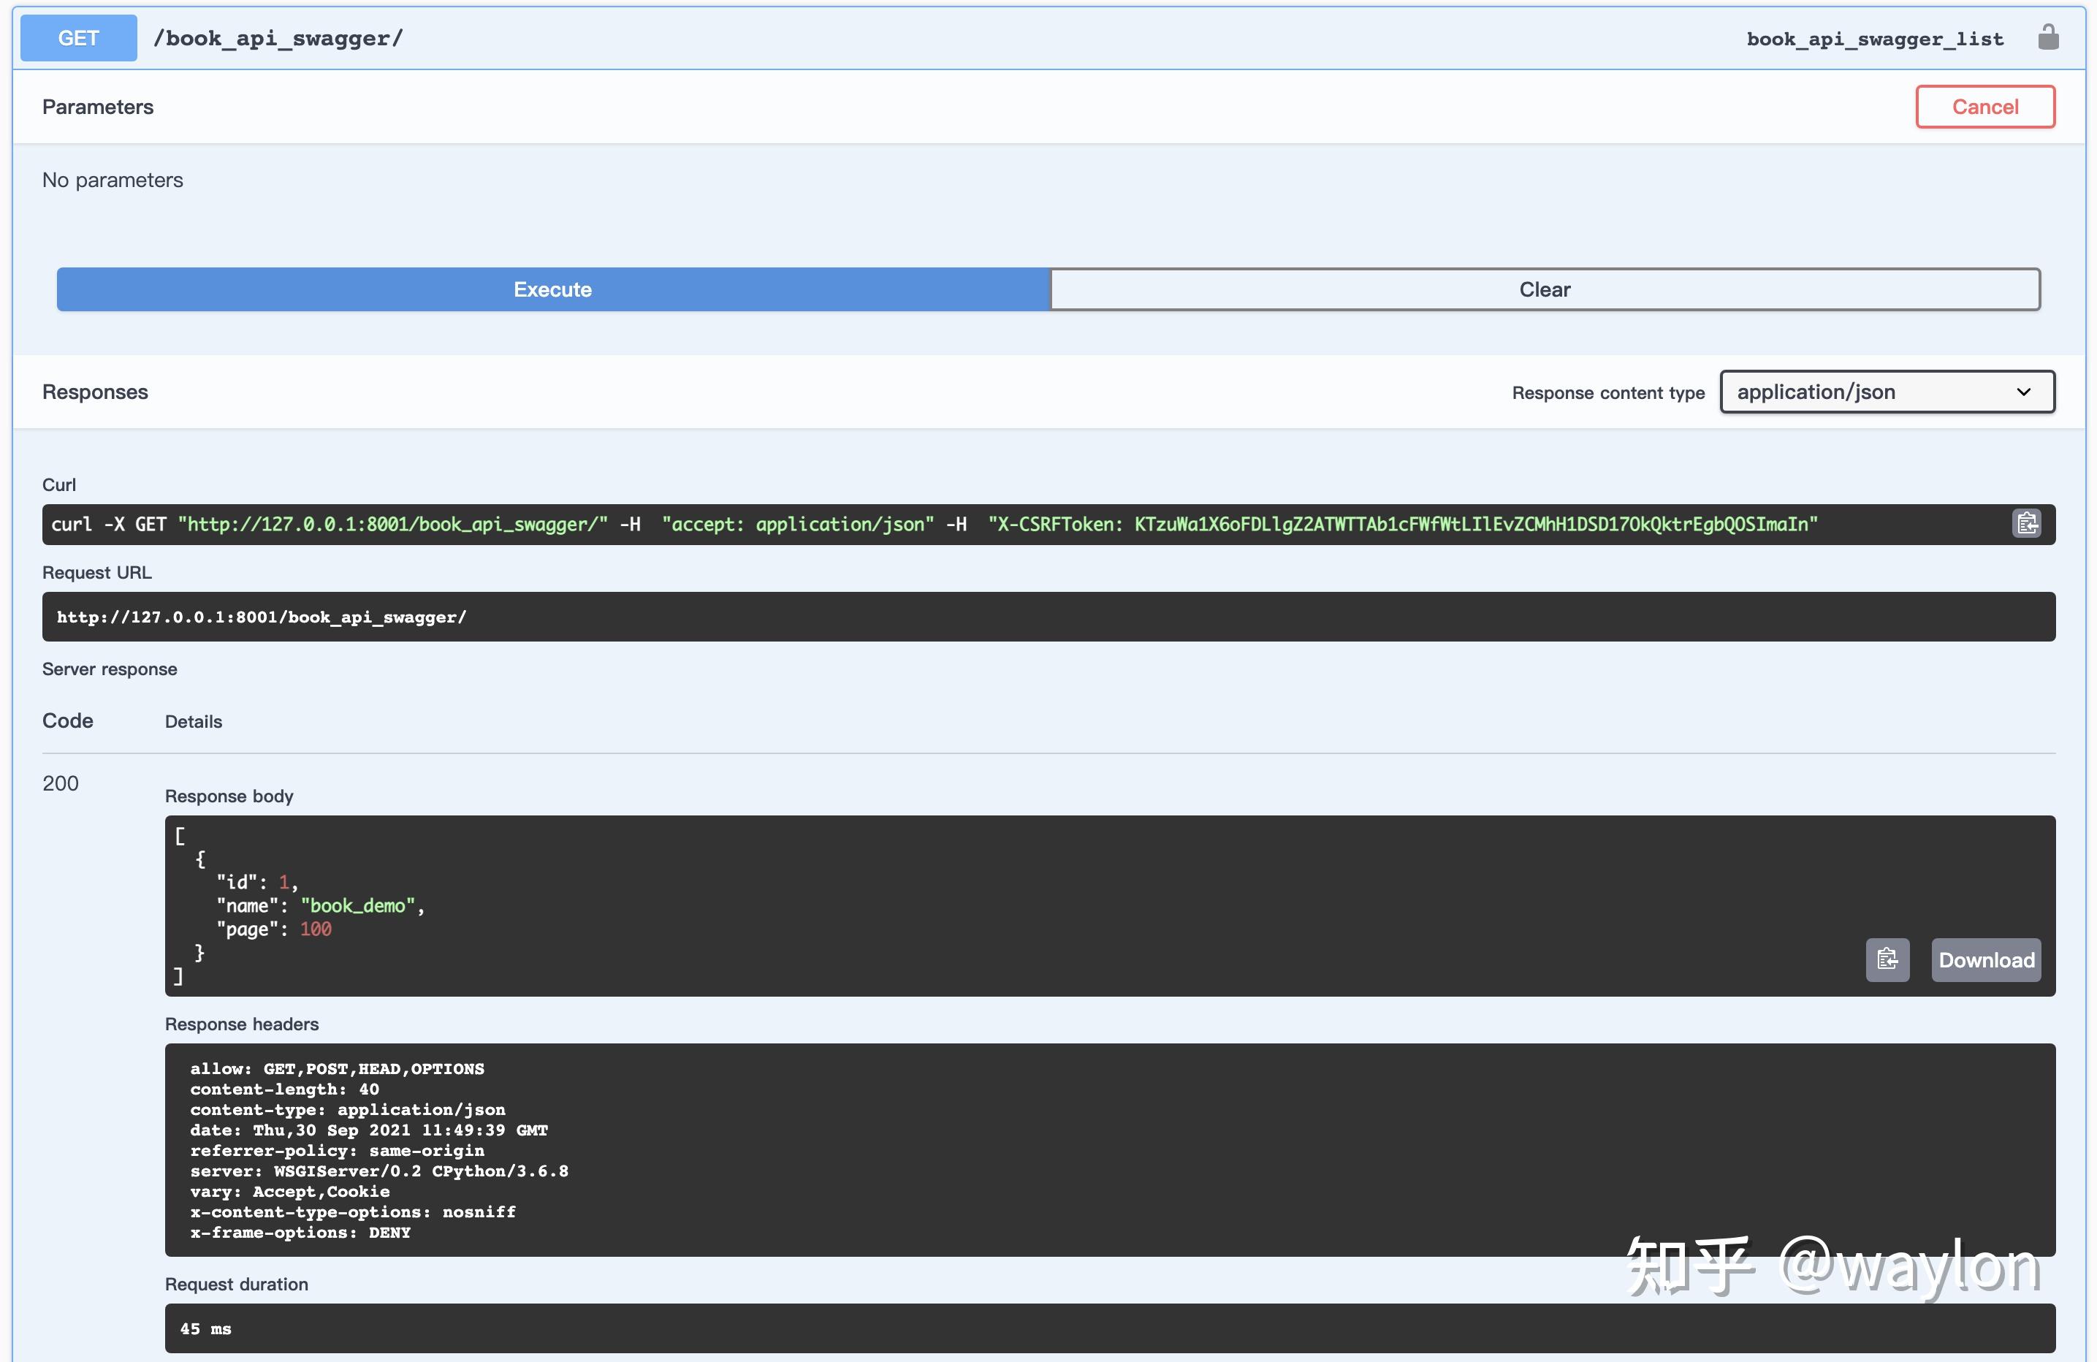Click the Responses section heading
Viewport: 2097px width, 1362px height.
point(95,392)
